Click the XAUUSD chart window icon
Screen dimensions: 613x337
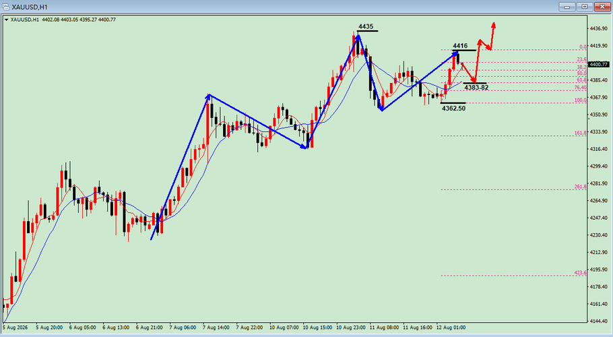click(x=5, y=7)
